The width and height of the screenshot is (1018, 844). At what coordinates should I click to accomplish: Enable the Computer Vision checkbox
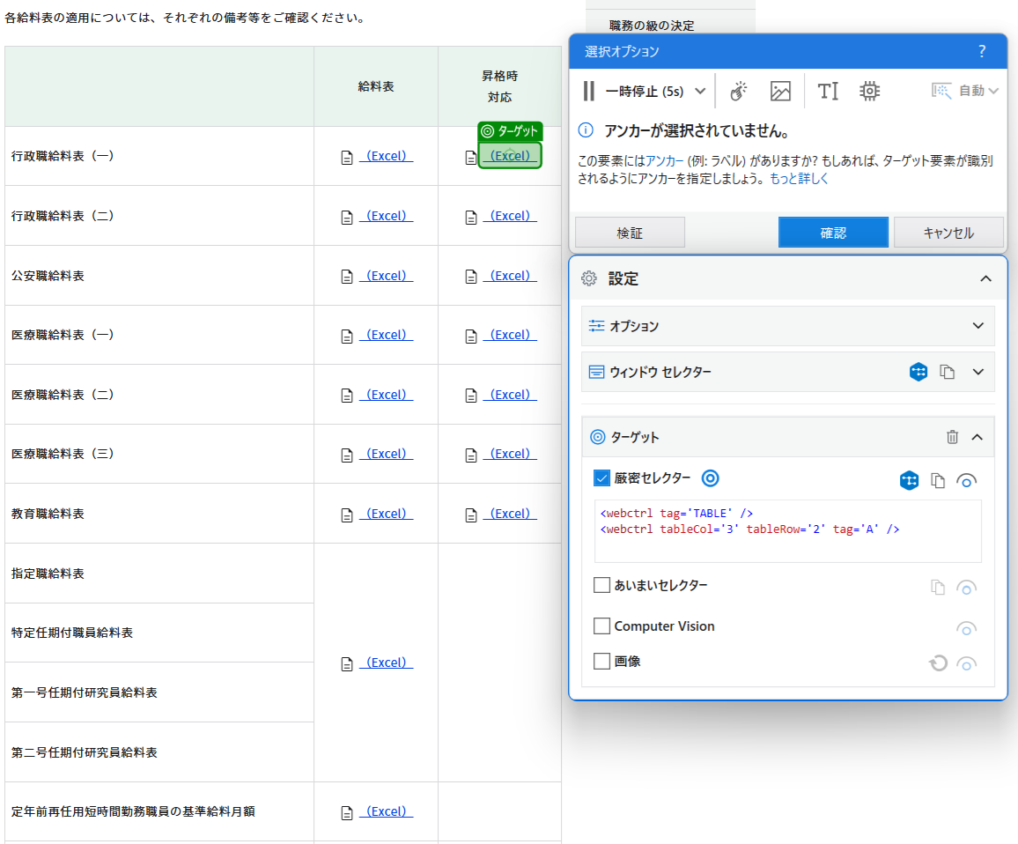pyautogui.click(x=601, y=626)
